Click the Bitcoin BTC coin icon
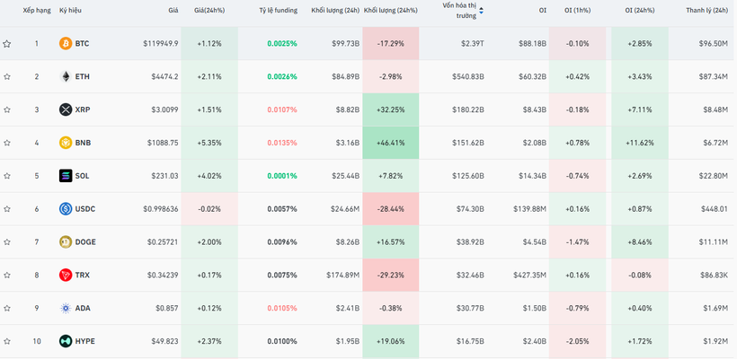This screenshot has width=737, height=359. [65, 43]
